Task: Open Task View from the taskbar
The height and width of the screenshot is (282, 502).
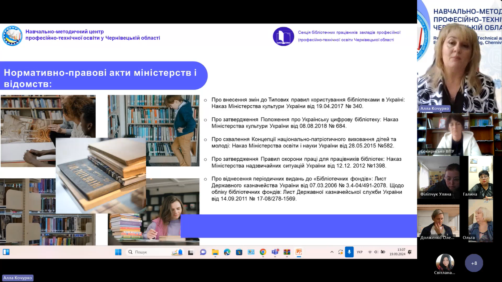Action: (191, 252)
